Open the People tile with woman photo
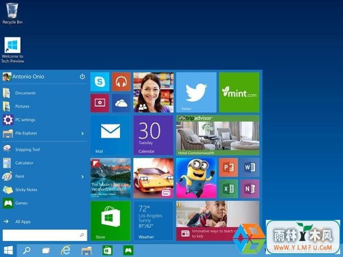 coord(153,93)
